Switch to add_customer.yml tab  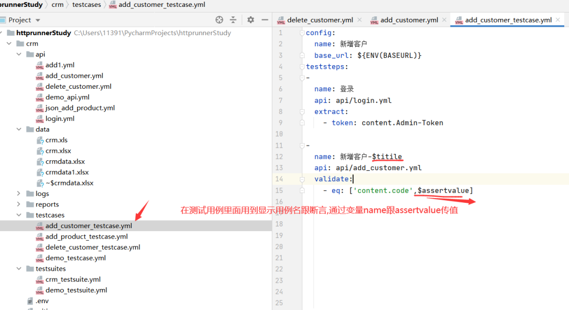(x=409, y=20)
